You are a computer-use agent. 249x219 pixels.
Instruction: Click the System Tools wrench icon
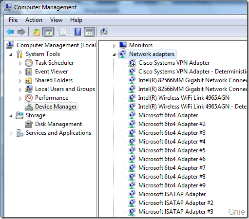[19, 54]
